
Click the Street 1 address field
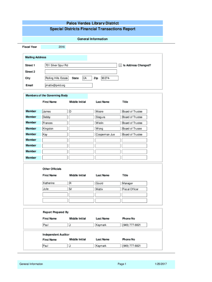tap(81, 65)
